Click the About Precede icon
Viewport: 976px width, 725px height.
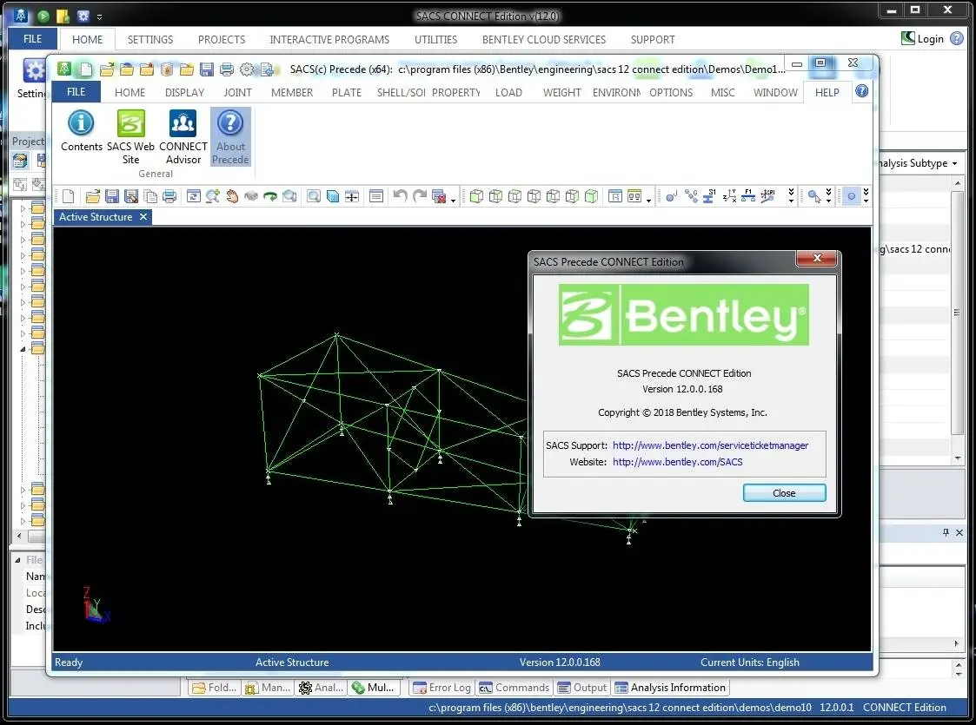230,124
